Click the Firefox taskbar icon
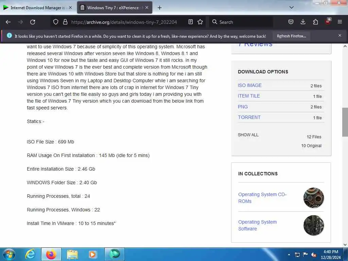 click(51, 254)
